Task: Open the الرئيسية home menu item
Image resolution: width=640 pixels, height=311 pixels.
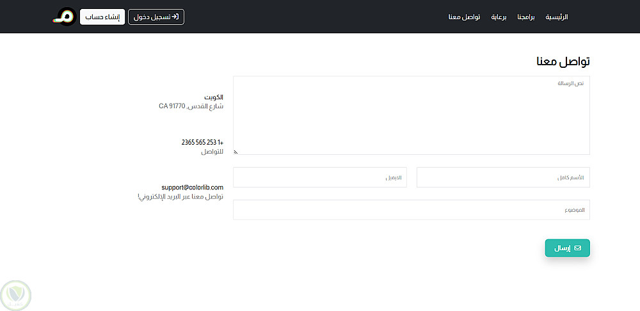Action: point(557,17)
